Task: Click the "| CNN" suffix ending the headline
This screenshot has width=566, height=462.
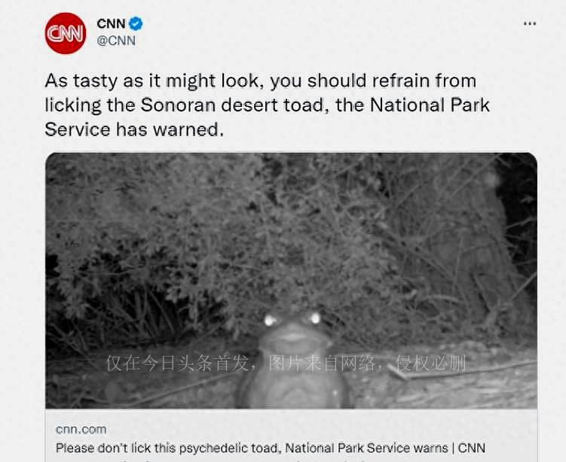Action: click(469, 448)
